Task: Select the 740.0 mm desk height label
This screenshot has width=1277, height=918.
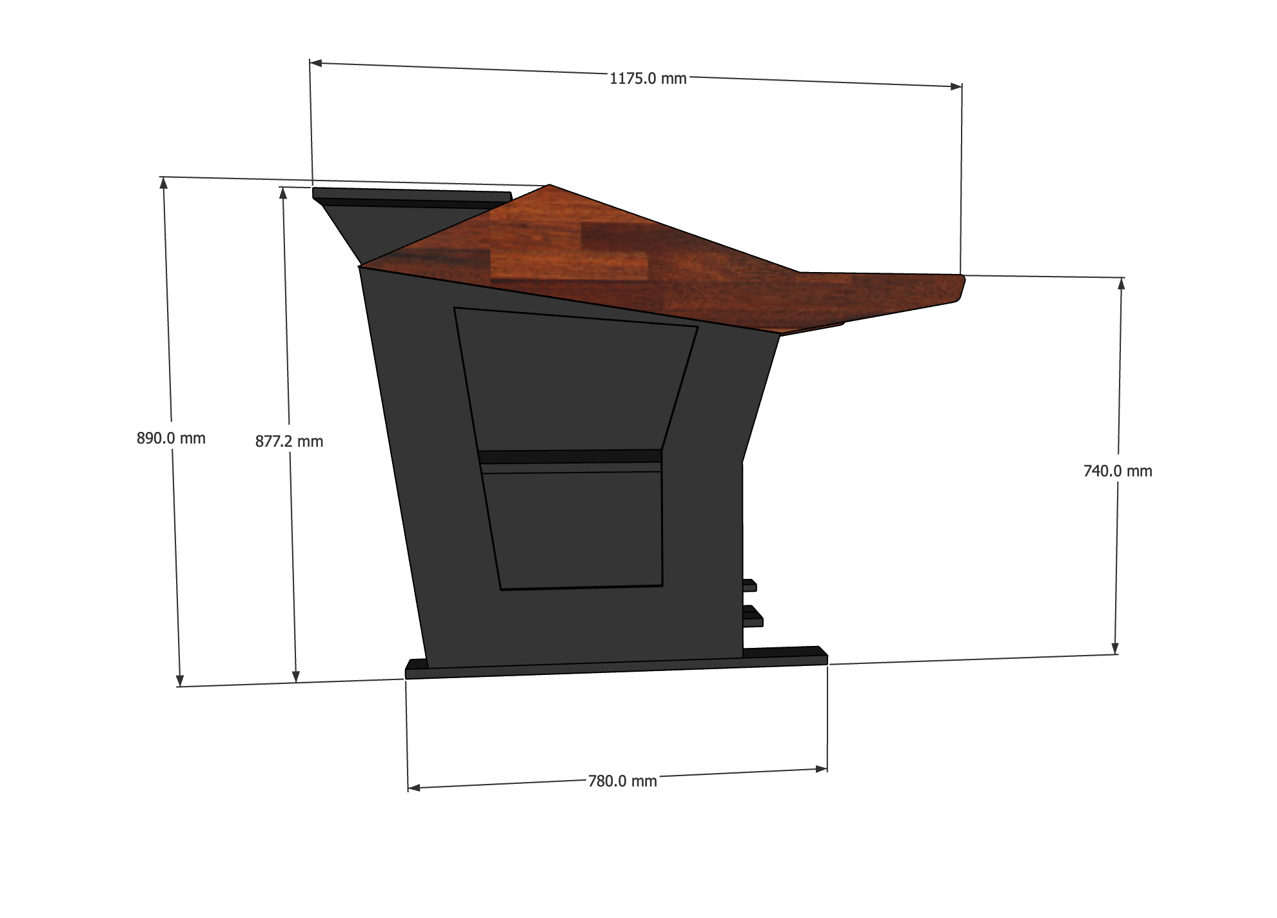Action: click(x=1118, y=471)
